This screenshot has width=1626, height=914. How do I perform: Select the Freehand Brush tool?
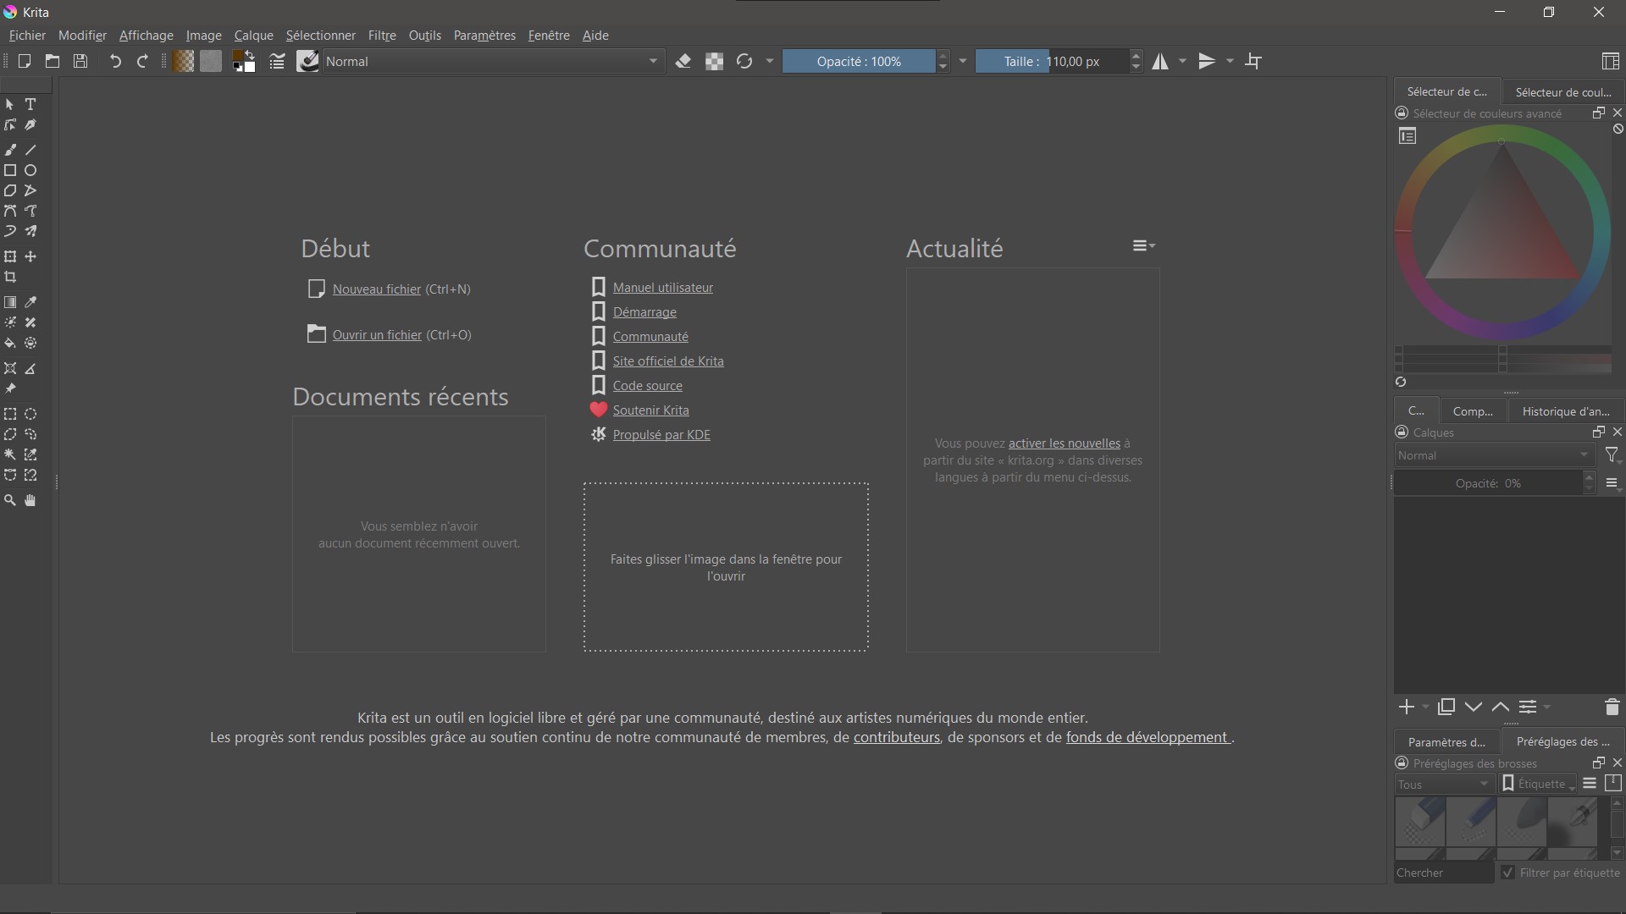coord(10,150)
